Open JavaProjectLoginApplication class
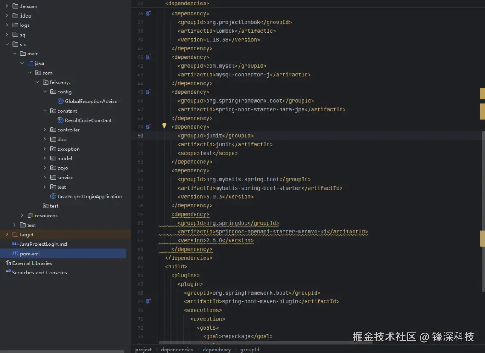This screenshot has height=353, width=485. click(x=89, y=196)
